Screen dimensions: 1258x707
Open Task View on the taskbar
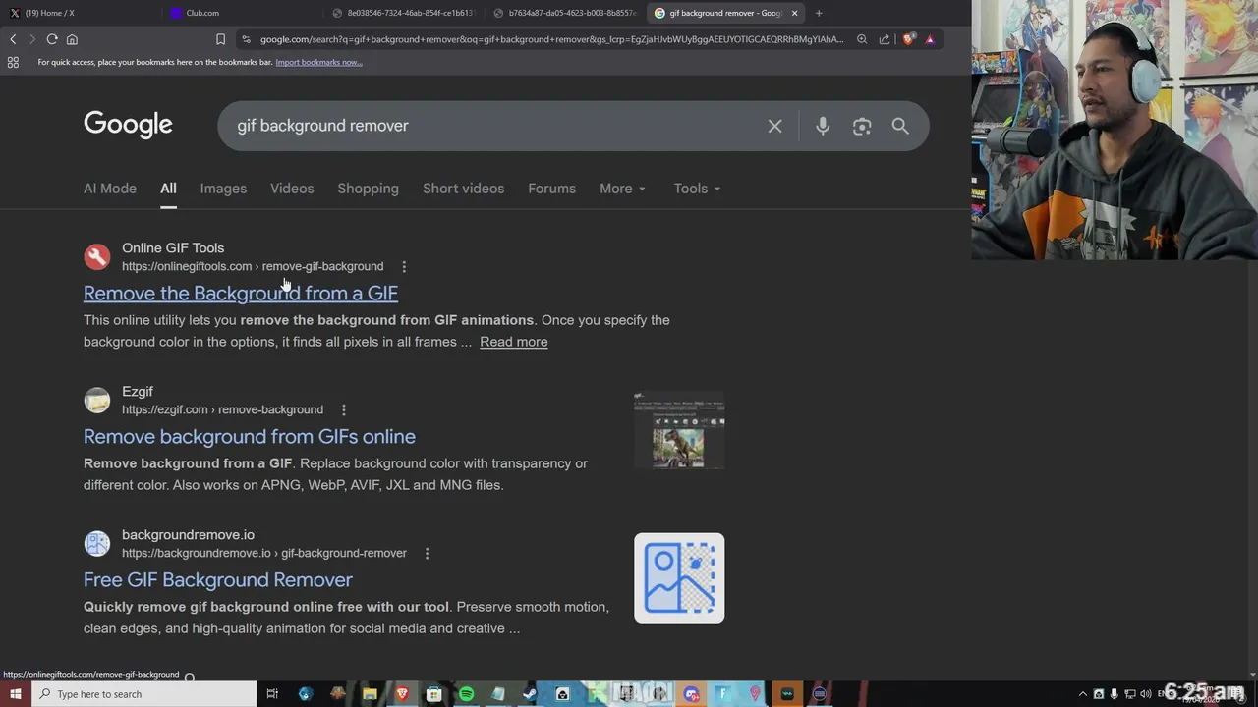(x=272, y=694)
